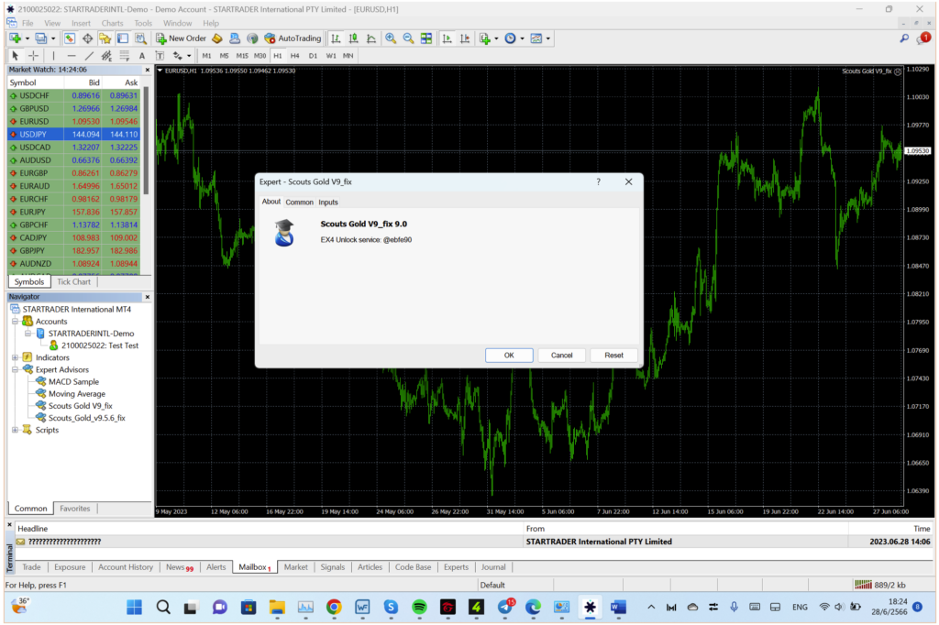Screen dimensions: 939x625
Task: Select the trendline drawing tool
Action: pos(89,56)
